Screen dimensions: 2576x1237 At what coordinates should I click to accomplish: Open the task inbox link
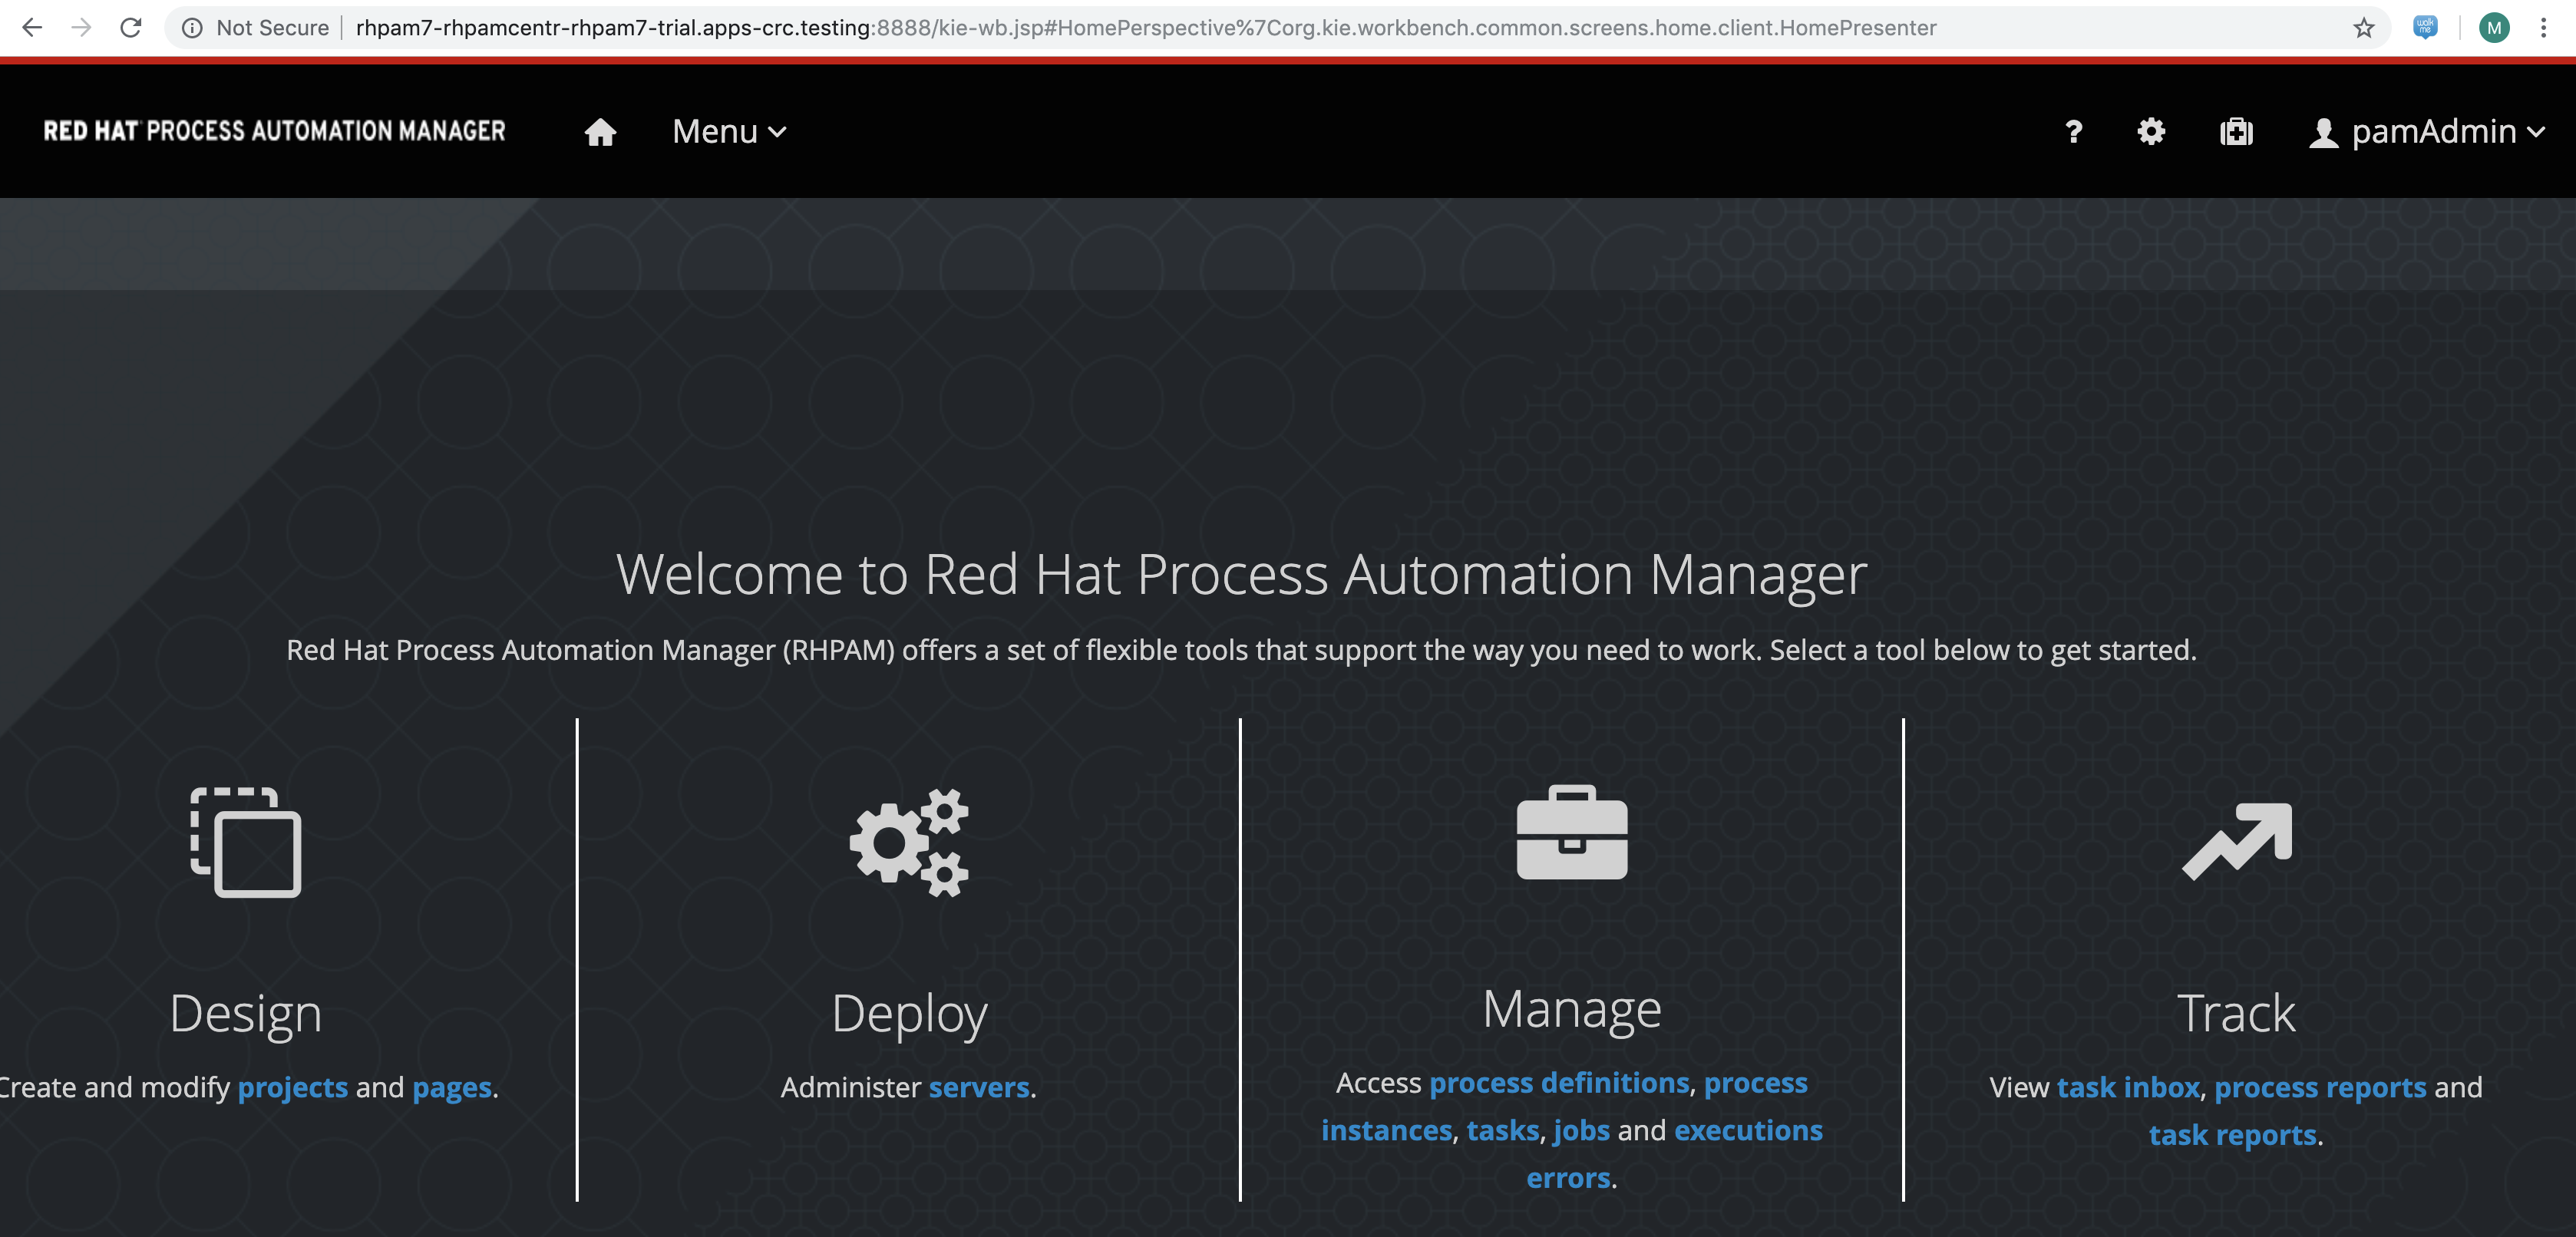(x=2128, y=1087)
